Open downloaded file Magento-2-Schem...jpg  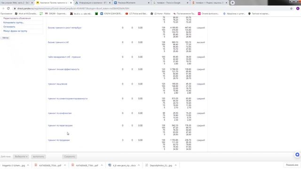pyautogui.click(x=14, y=165)
